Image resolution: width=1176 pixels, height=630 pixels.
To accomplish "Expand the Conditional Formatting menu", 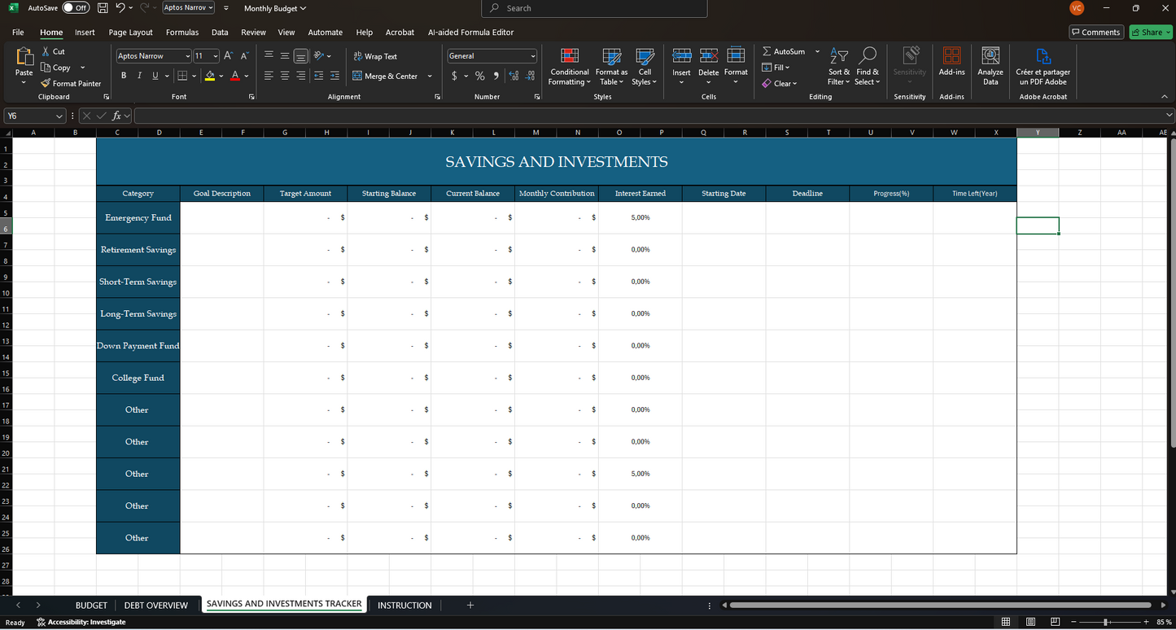I will [569, 67].
